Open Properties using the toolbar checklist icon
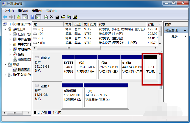190x123 pixels. (57, 17)
